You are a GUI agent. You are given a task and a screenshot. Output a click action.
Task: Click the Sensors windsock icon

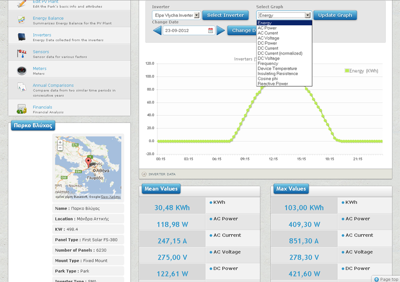click(x=21, y=54)
